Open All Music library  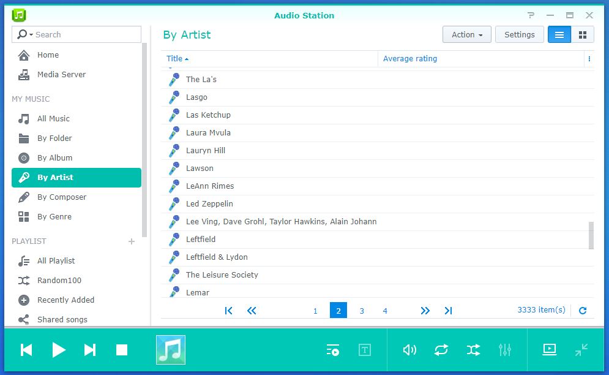(x=77, y=119)
